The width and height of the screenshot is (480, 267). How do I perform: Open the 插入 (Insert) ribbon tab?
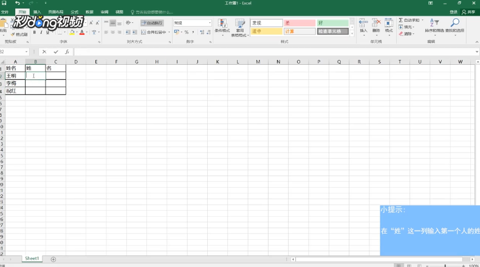pos(37,12)
